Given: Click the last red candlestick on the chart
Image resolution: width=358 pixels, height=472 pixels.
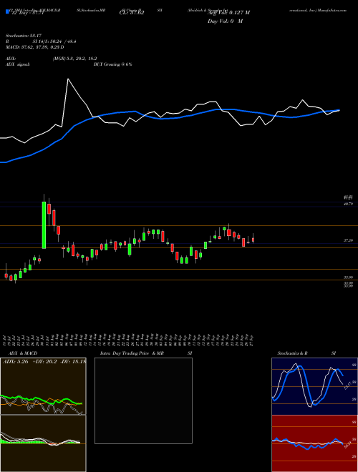Looking at the screenshot, I should (x=253, y=240).
